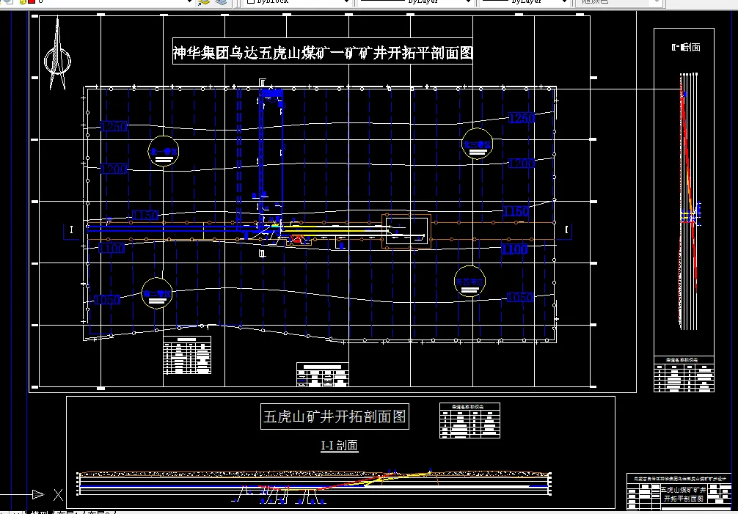738x514 pixels.
Task: Select the section mark I on west side
Action: click(x=72, y=230)
